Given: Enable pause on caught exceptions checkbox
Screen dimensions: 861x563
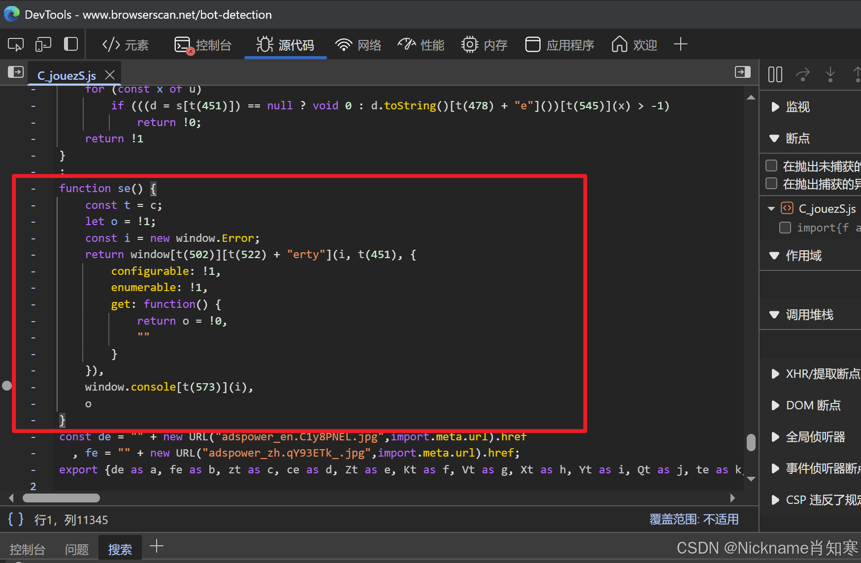Looking at the screenshot, I should coord(771,184).
